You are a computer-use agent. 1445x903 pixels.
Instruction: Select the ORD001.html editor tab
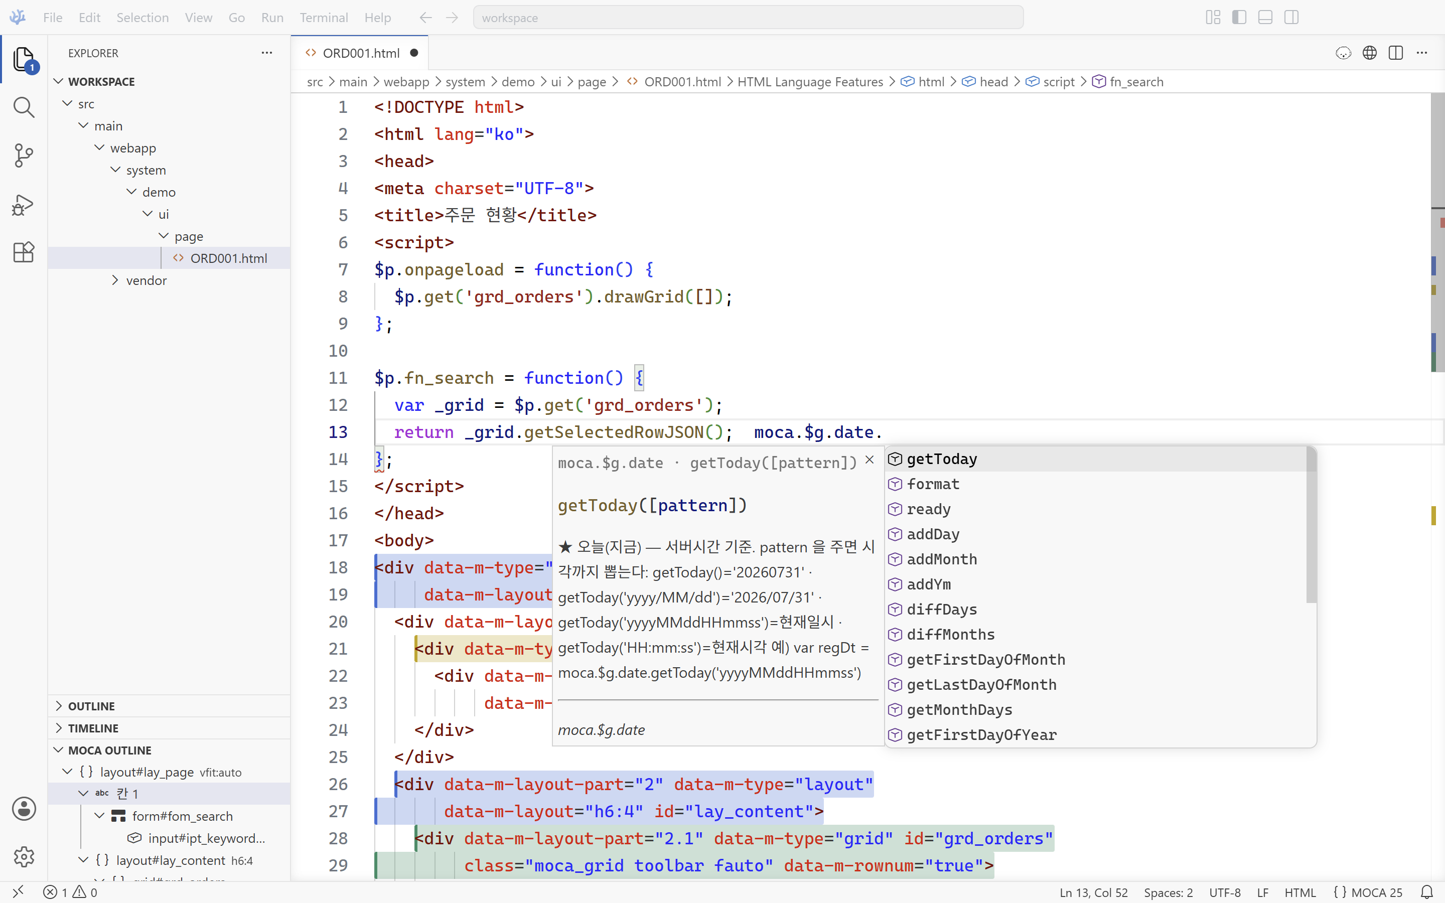click(360, 53)
